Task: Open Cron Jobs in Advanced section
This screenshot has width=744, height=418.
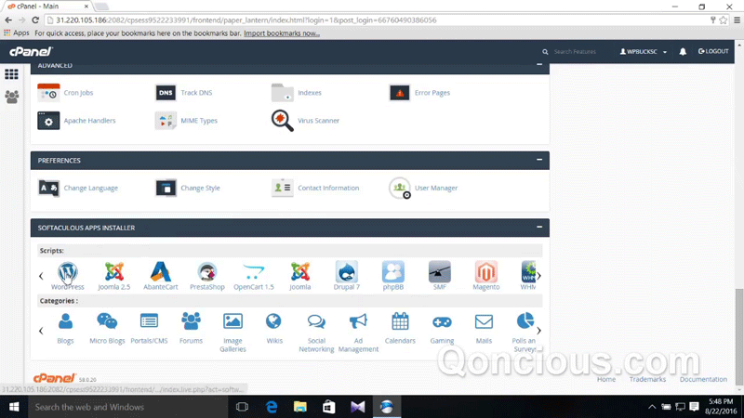Action: click(x=48, y=93)
